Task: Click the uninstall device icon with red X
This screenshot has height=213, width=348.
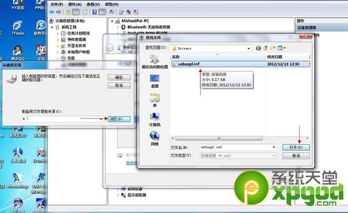Action: point(129,12)
